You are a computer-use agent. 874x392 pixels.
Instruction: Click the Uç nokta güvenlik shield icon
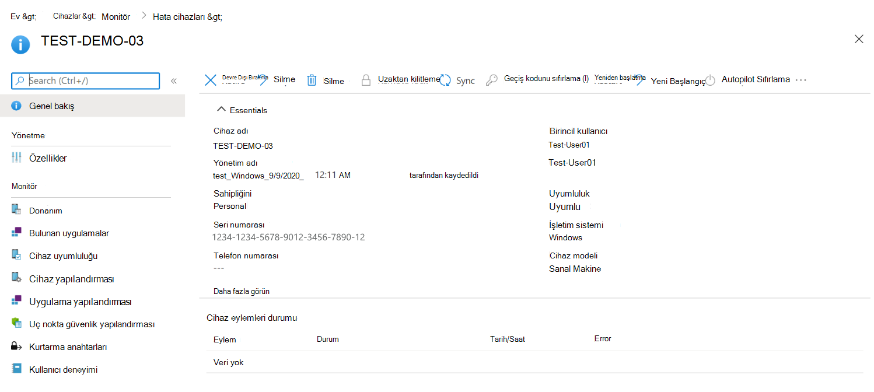pos(16,324)
